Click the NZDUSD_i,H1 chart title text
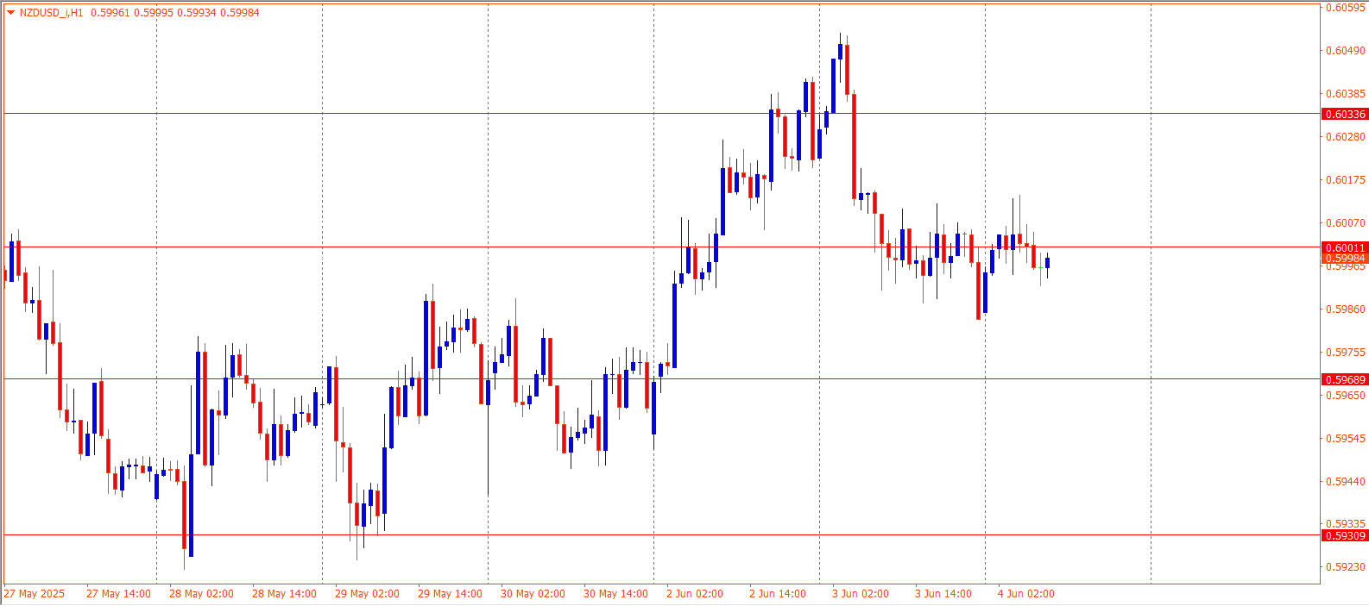The image size is (1369, 606). [x=52, y=13]
